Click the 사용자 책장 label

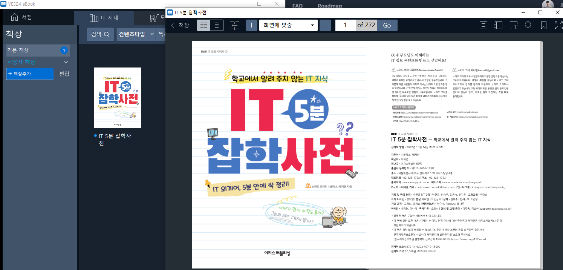[21, 62]
